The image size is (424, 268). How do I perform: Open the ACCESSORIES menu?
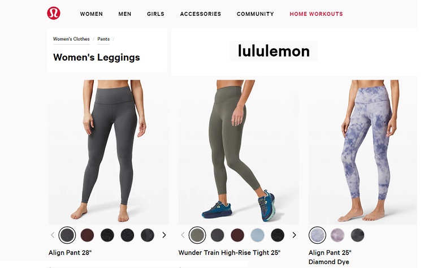point(200,14)
